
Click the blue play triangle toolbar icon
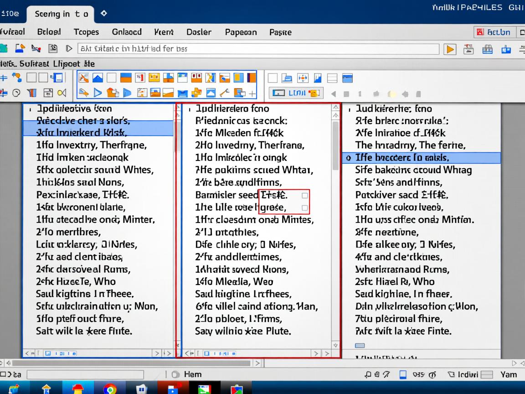[x=98, y=93]
